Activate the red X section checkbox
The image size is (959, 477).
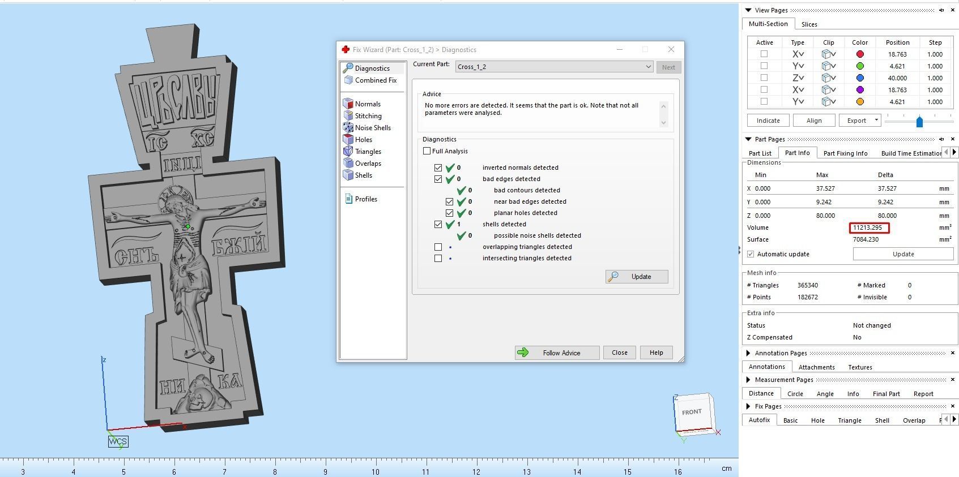click(x=764, y=54)
